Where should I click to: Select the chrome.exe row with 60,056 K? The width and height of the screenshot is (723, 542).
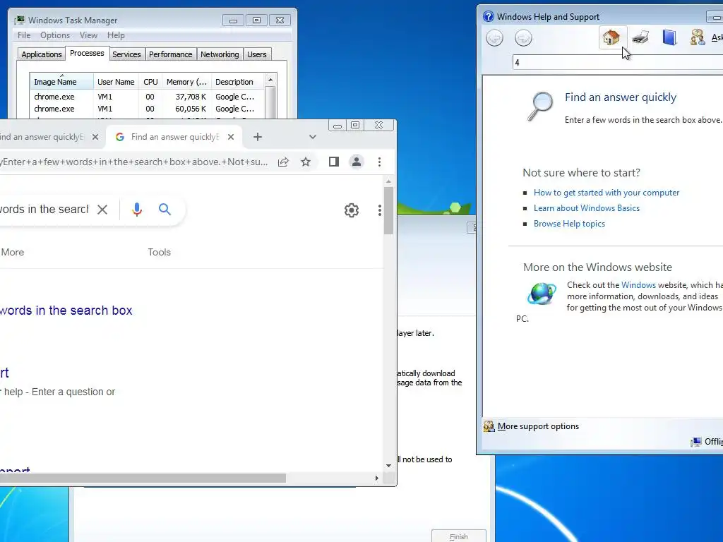pos(148,109)
